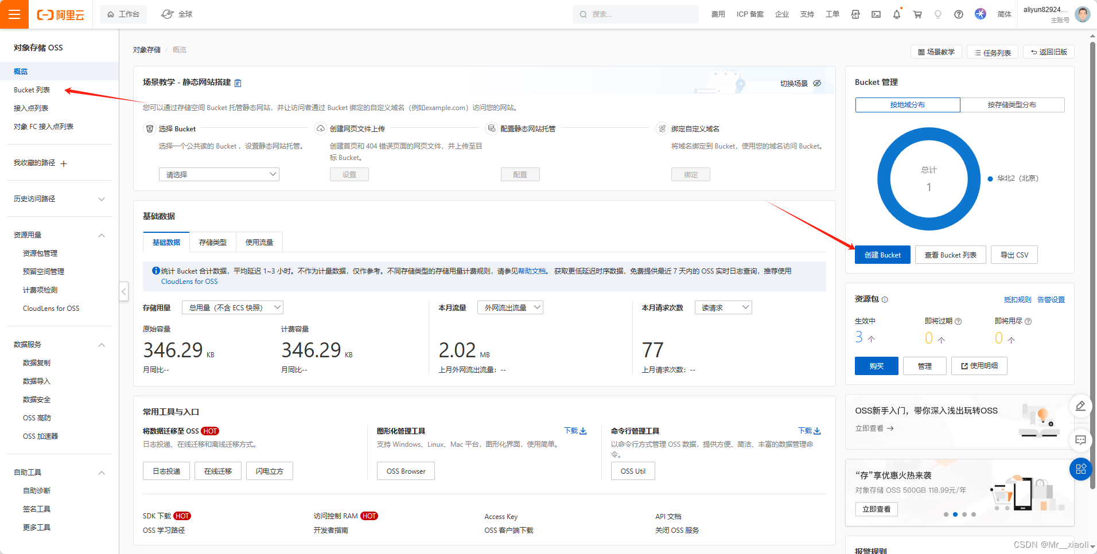The width and height of the screenshot is (1097, 554).
Task: Open the OSS Browser tool
Action: click(x=406, y=471)
